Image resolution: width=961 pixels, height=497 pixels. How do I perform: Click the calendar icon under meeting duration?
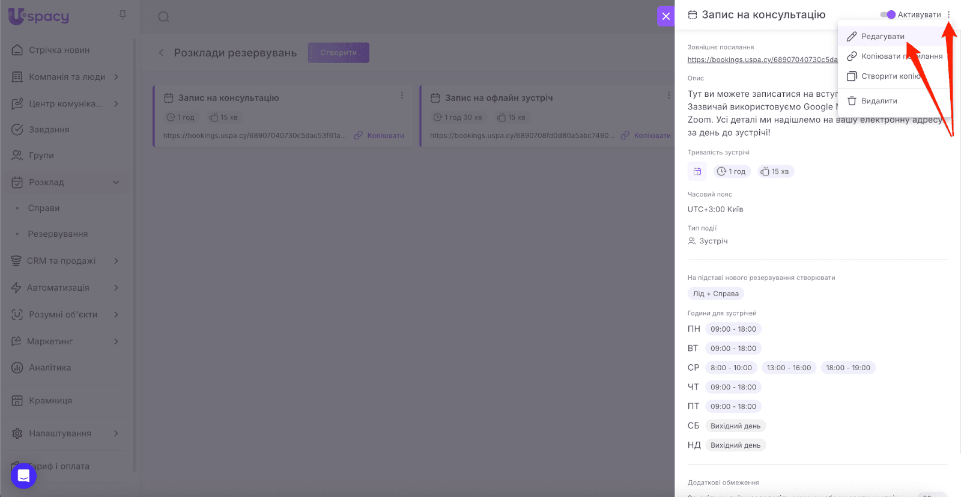tap(697, 172)
